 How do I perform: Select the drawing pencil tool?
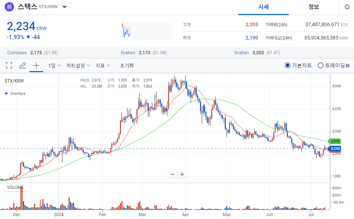(x=22, y=65)
